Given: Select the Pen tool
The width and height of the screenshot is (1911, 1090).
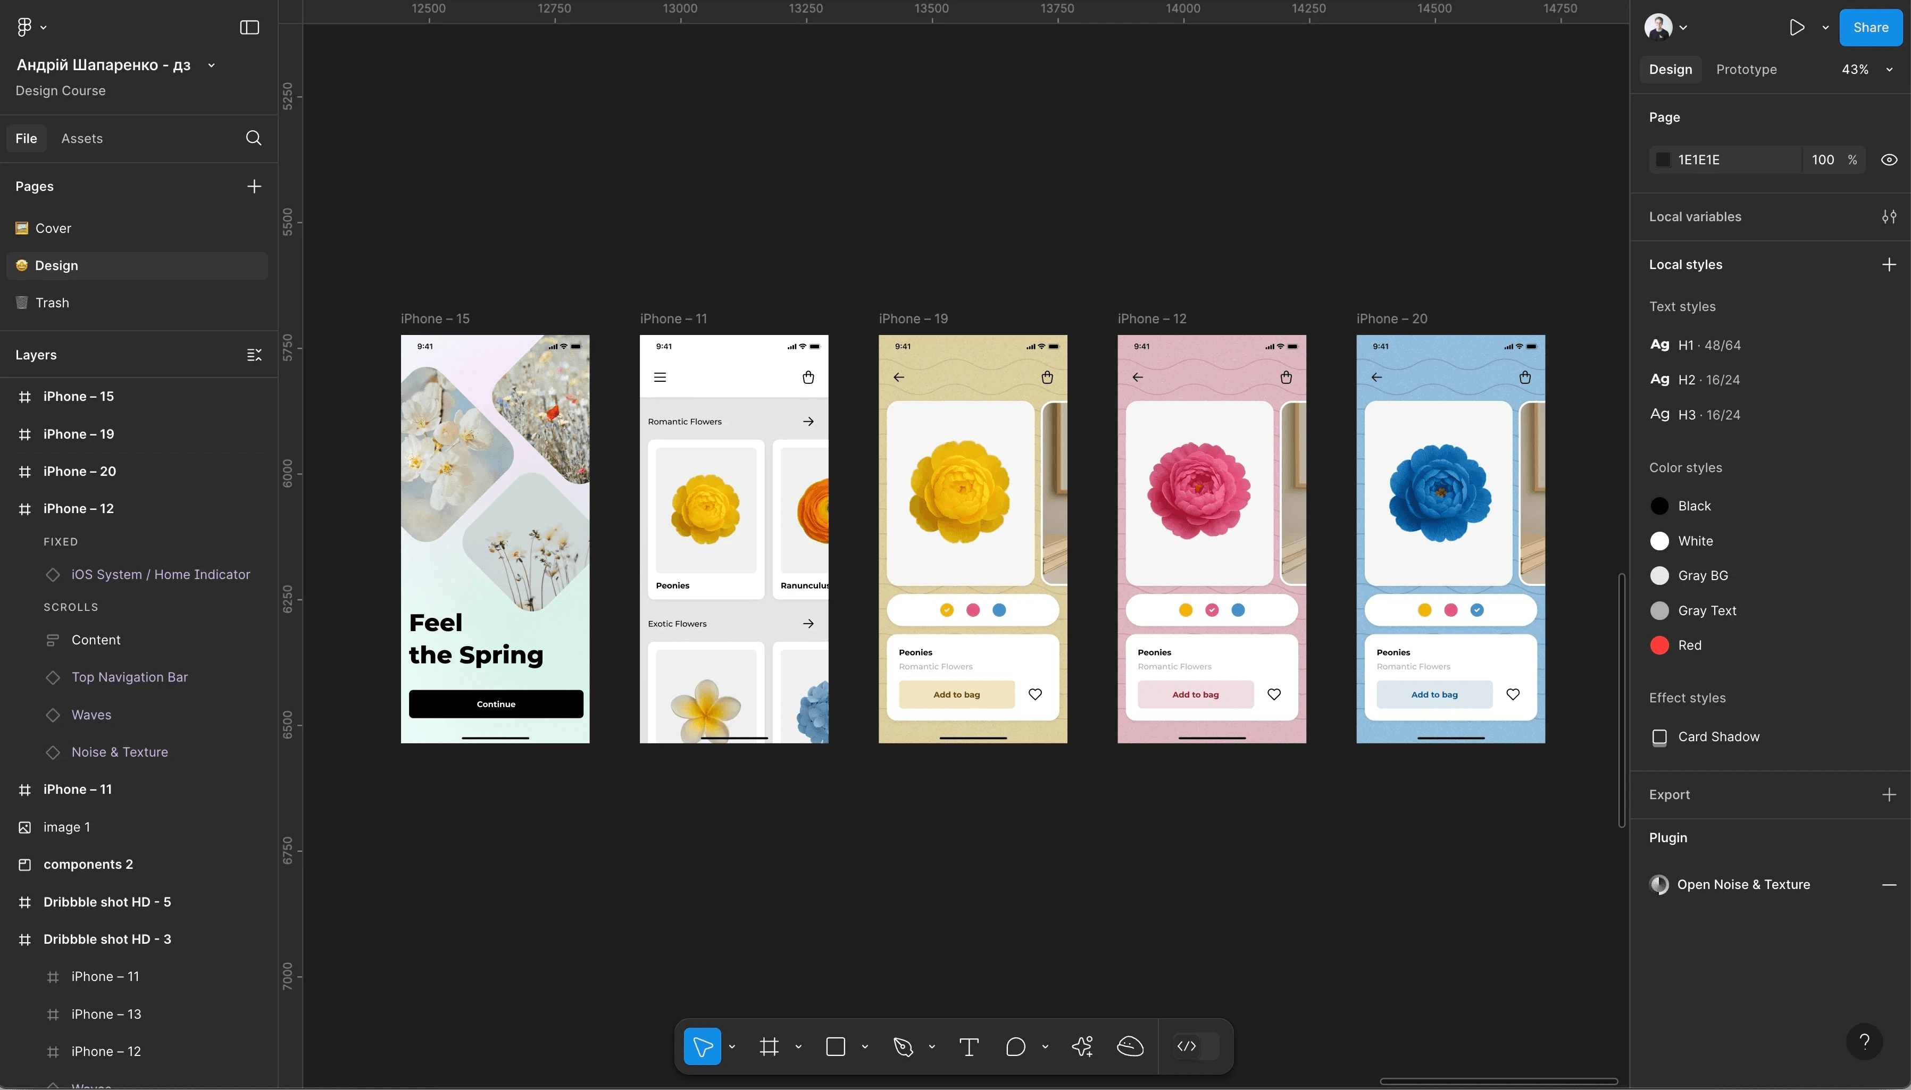Looking at the screenshot, I should (903, 1046).
